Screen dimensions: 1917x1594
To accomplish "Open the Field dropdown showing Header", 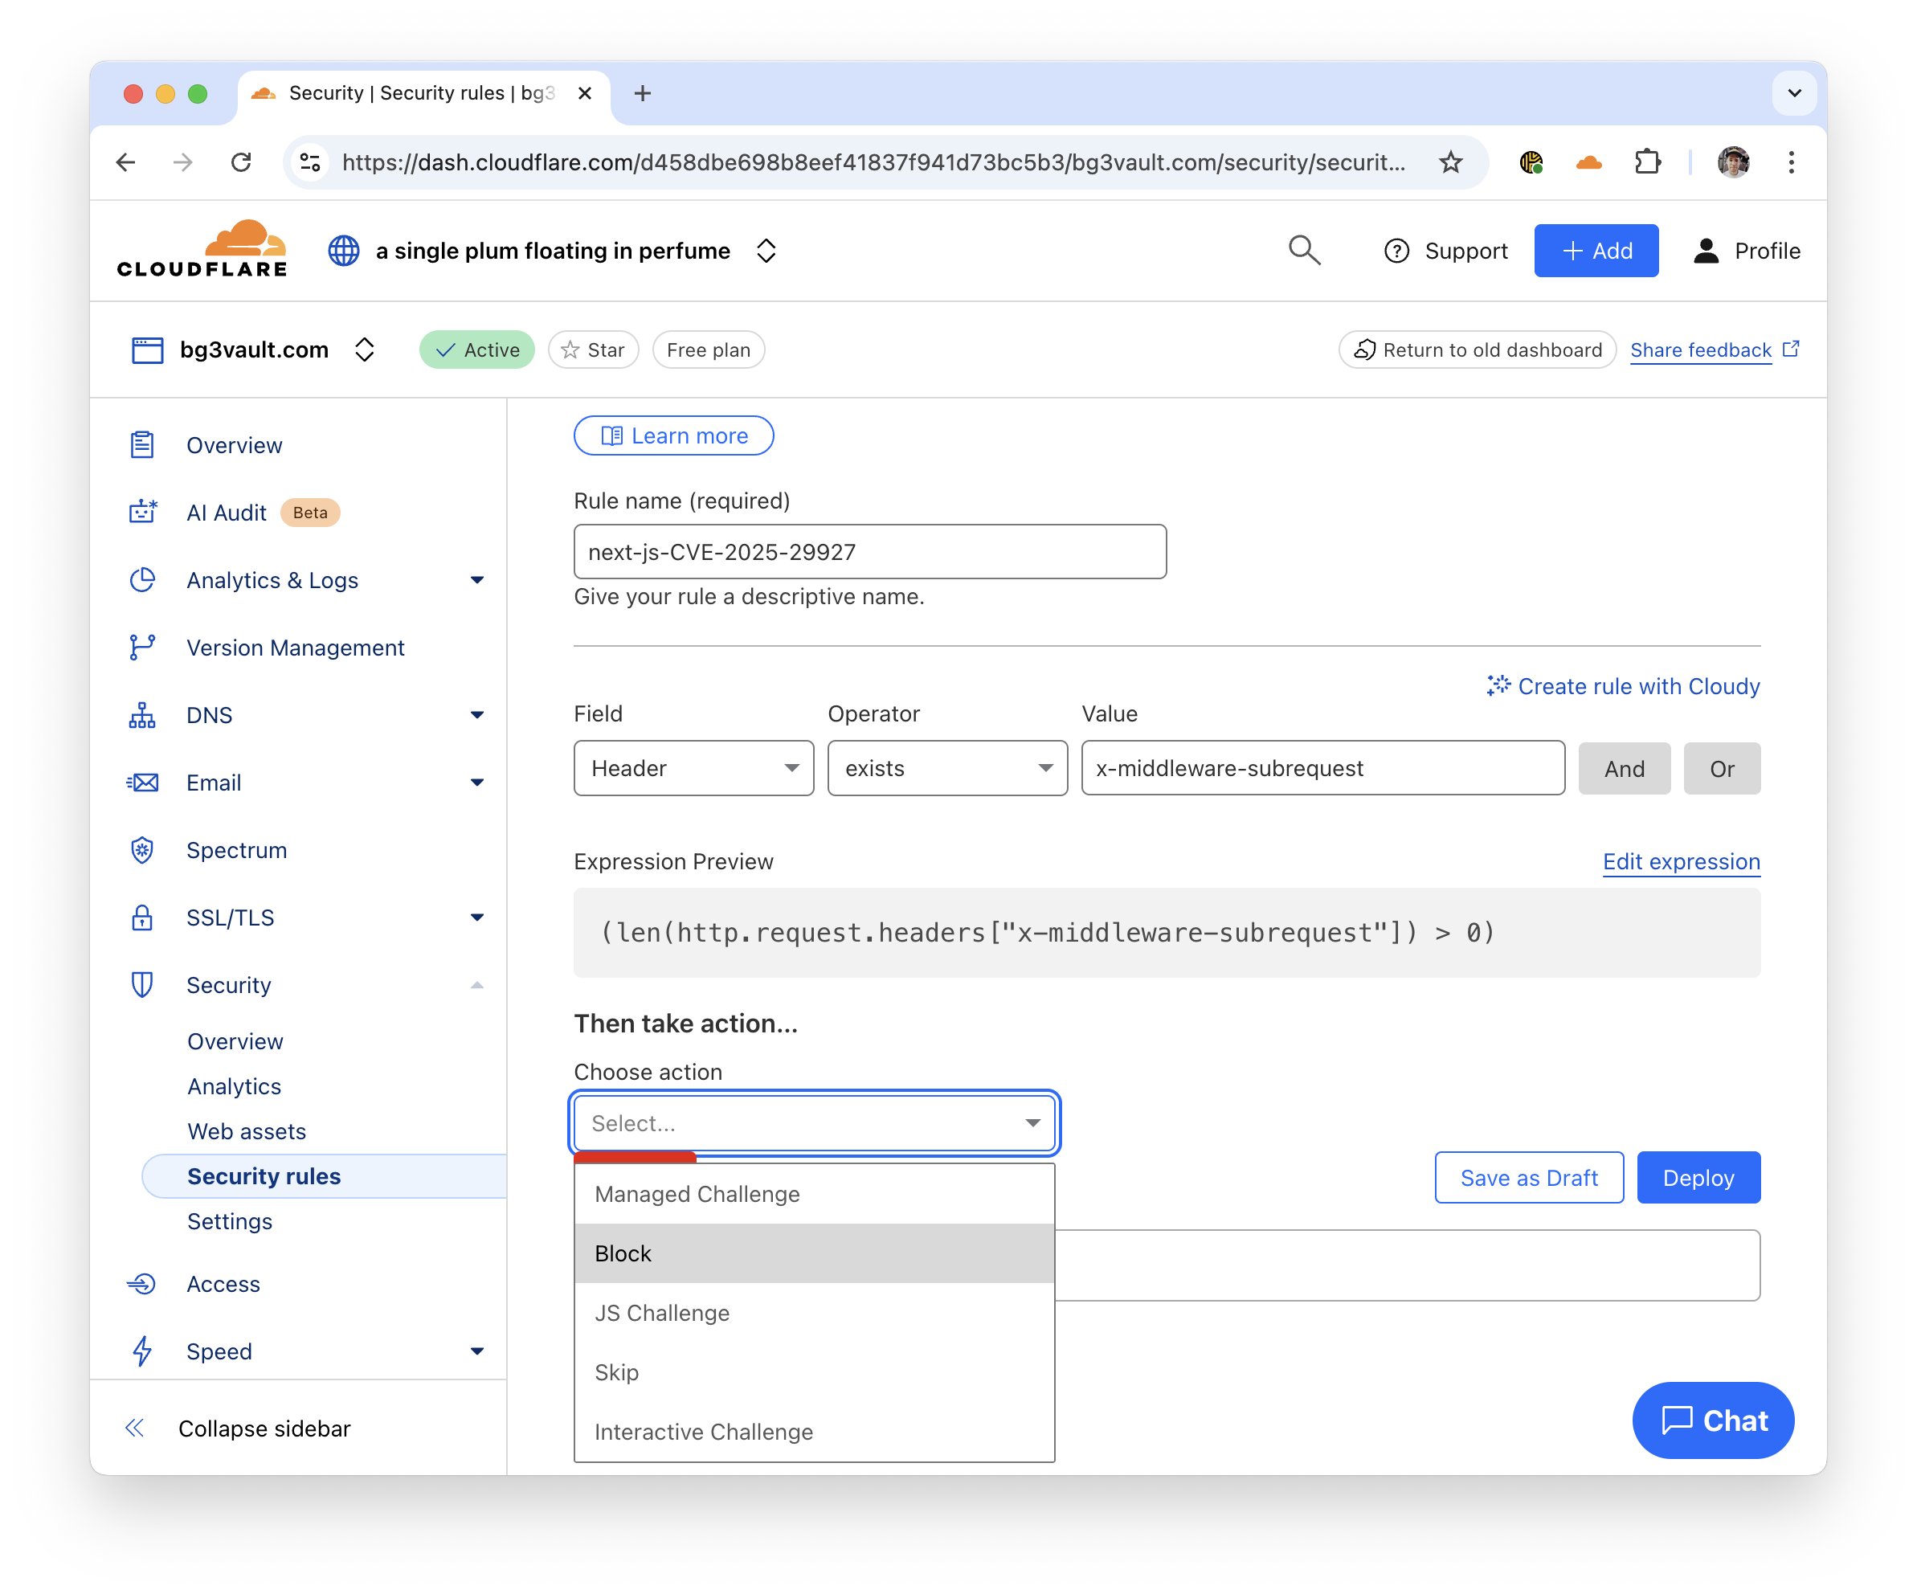I will pos(694,768).
